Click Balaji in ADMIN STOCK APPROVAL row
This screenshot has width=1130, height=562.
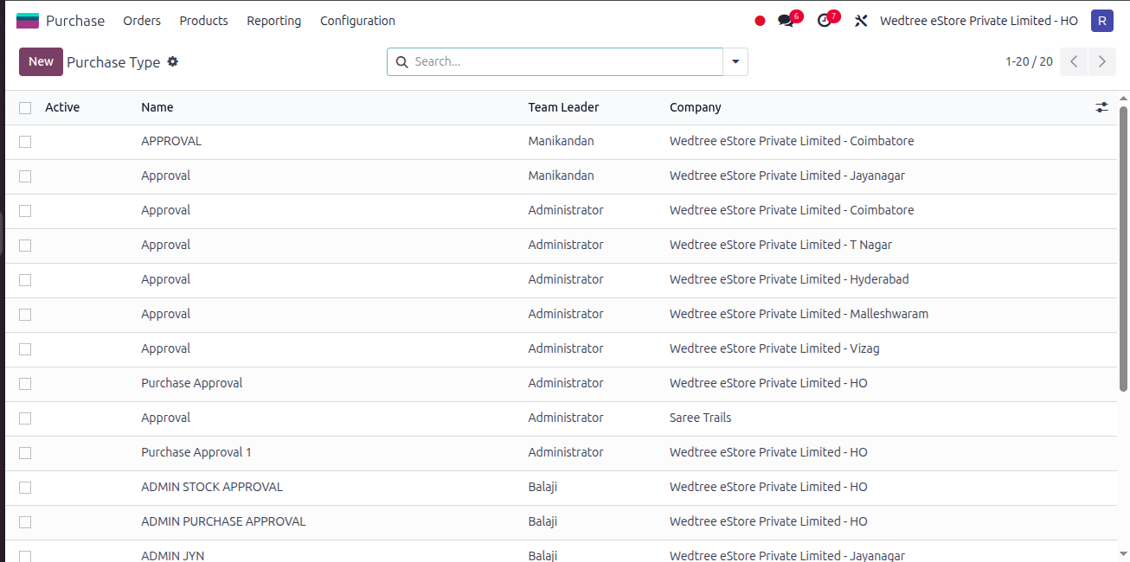point(543,487)
